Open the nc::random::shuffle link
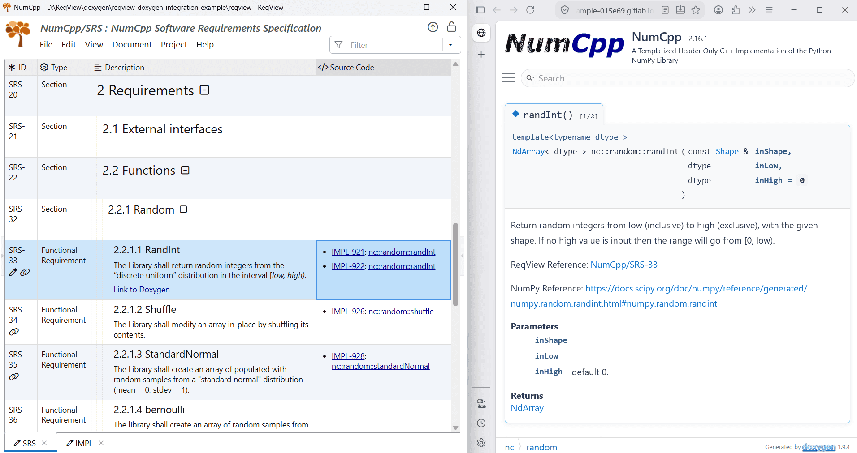 pos(401,312)
